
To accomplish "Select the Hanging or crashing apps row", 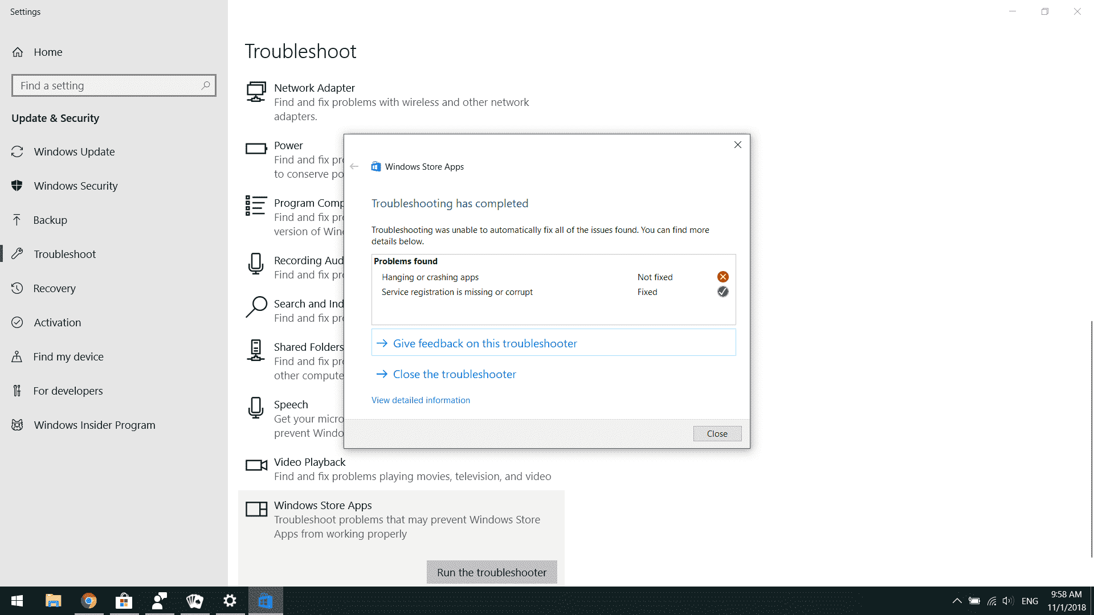I will pos(553,277).
